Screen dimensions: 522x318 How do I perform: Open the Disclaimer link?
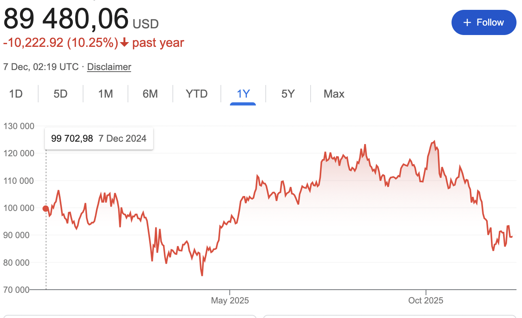pos(109,67)
